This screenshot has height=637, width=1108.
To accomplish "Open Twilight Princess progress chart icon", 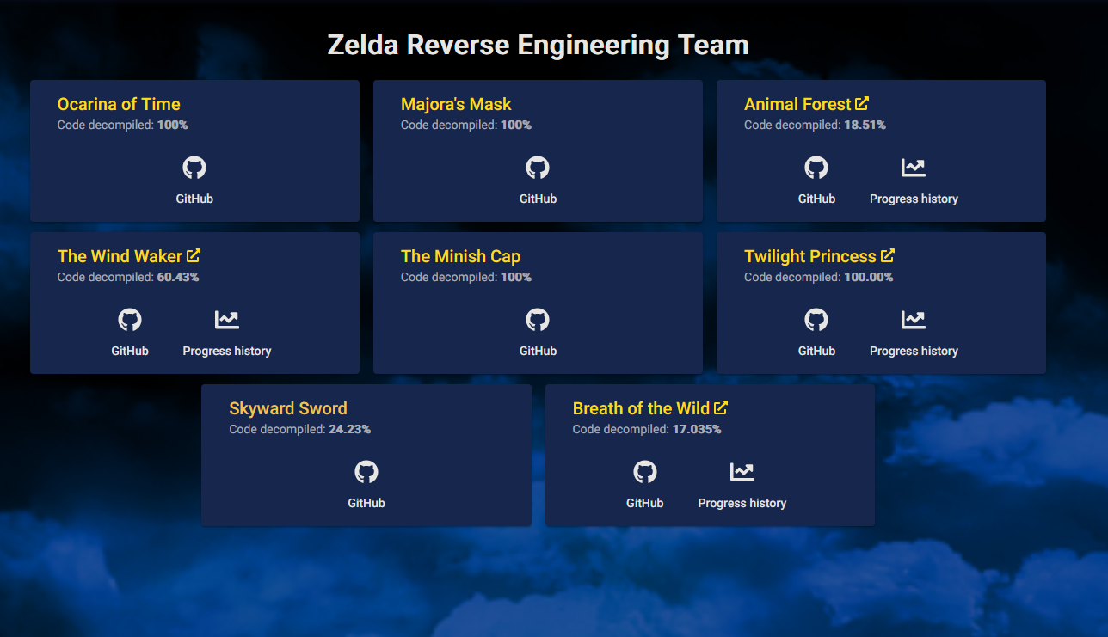I will (x=914, y=320).
